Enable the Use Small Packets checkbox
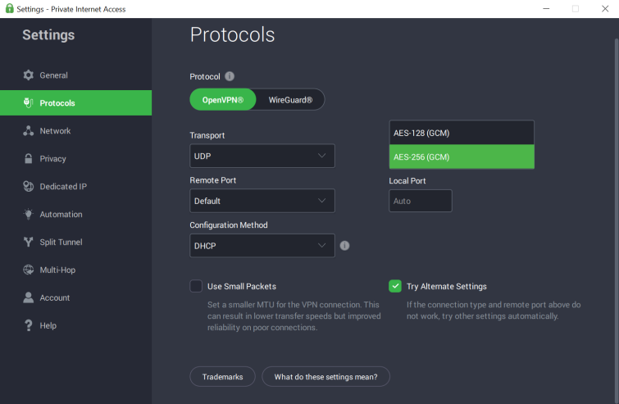This screenshot has width=619, height=404. (x=196, y=286)
